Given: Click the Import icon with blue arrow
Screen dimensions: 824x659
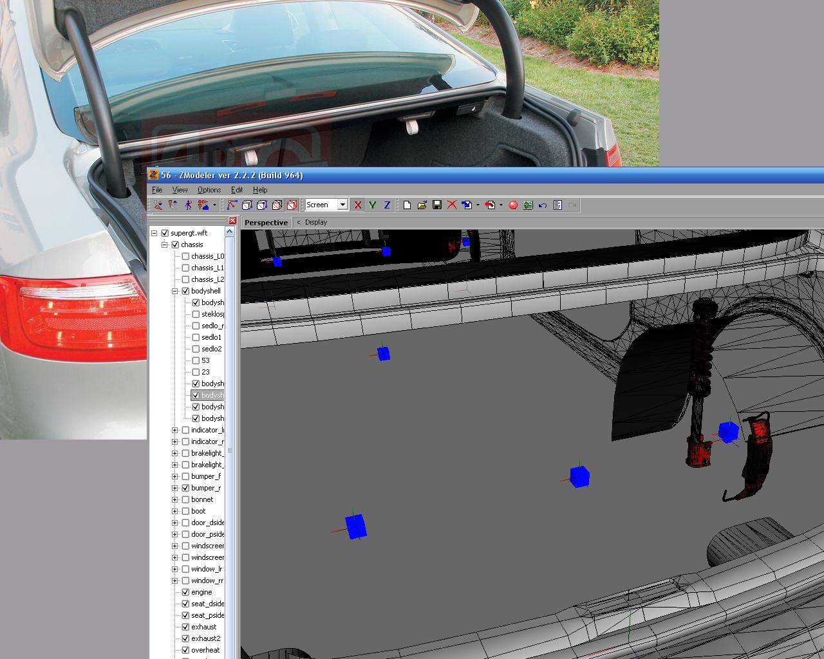Looking at the screenshot, I should (x=467, y=205).
